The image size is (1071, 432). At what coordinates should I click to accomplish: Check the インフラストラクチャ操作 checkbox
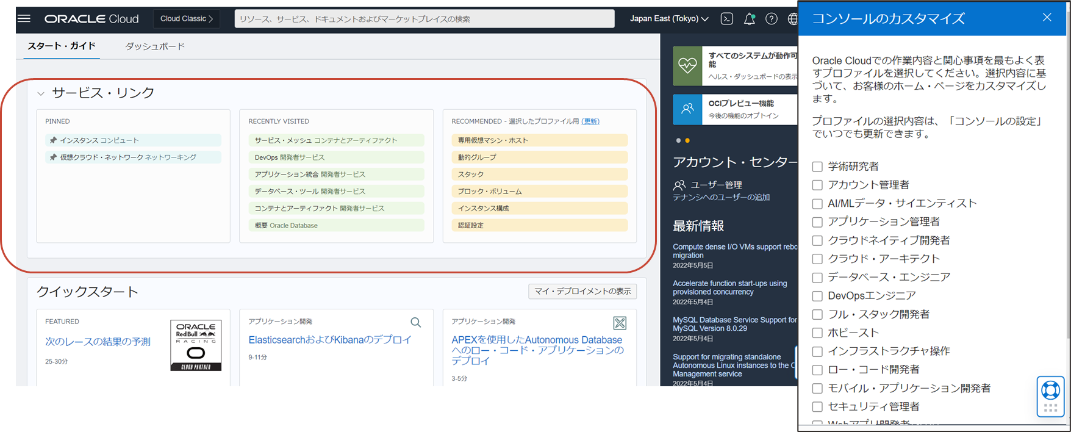[817, 351]
